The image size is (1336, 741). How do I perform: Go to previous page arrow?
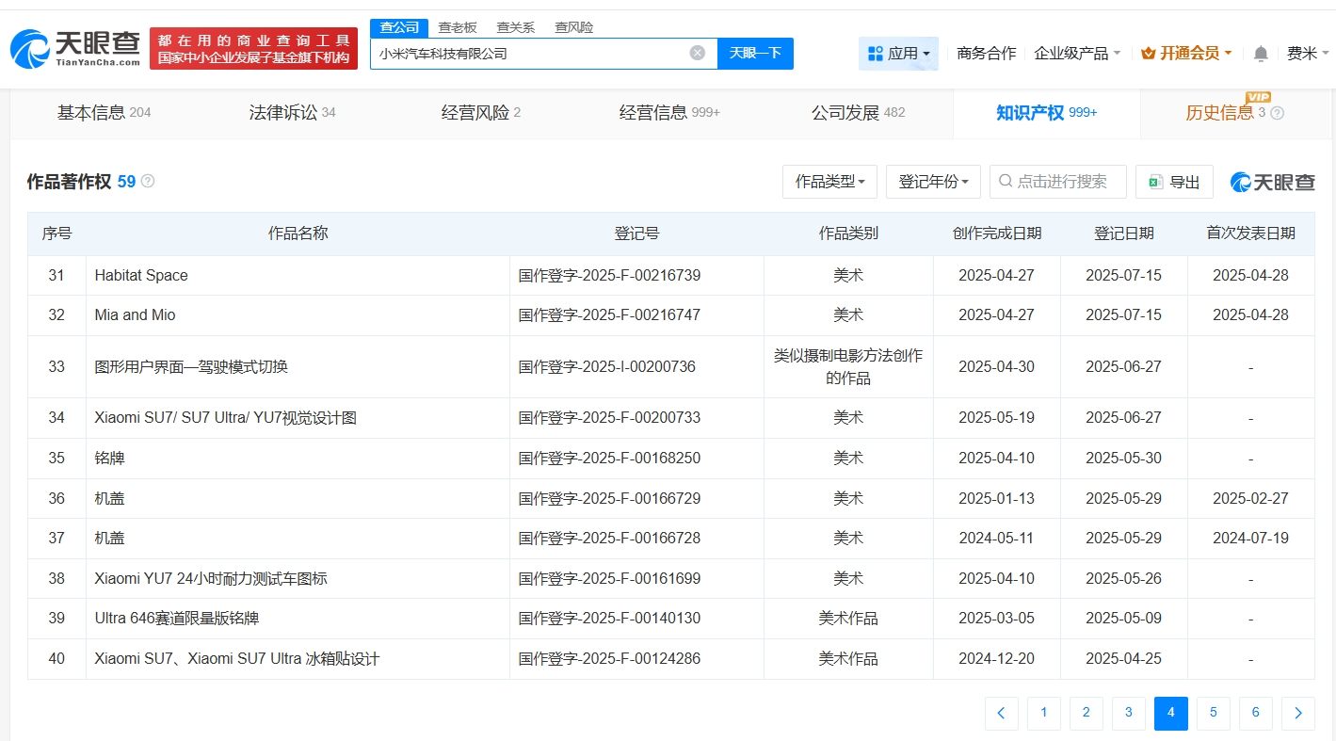pos(1001,713)
